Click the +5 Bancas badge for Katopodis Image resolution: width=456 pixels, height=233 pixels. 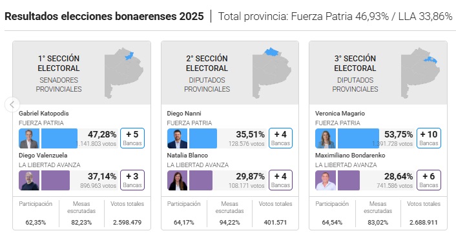click(132, 138)
